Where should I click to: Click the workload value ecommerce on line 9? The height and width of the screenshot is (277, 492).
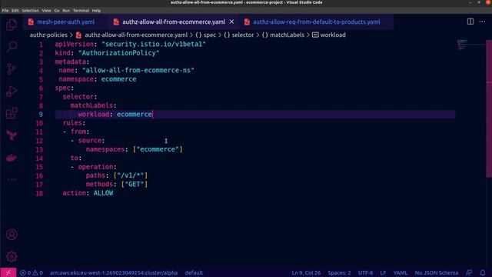[135, 115]
